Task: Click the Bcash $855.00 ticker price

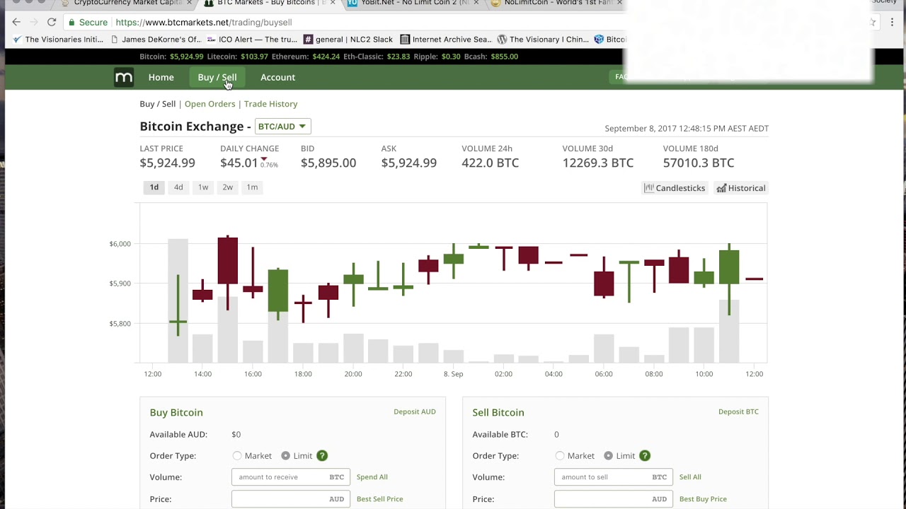Action: pyautogui.click(x=505, y=57)
